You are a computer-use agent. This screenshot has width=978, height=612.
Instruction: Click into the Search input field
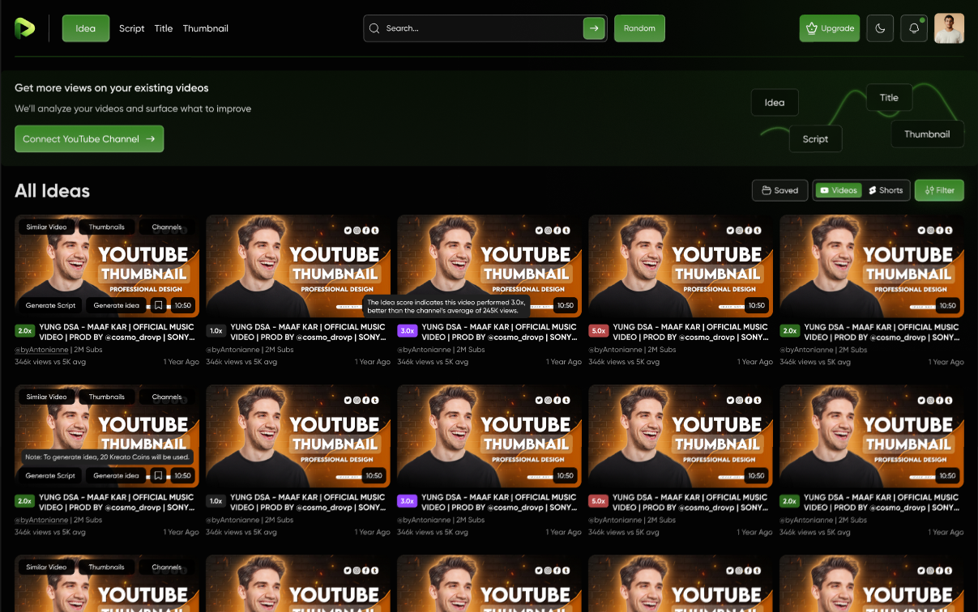478,28
